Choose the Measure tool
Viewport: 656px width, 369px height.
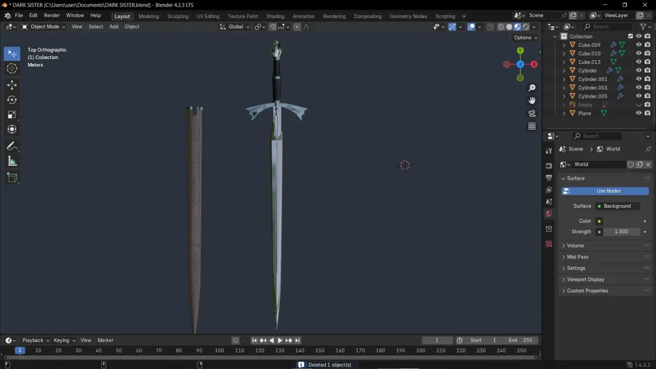point(12,161)
